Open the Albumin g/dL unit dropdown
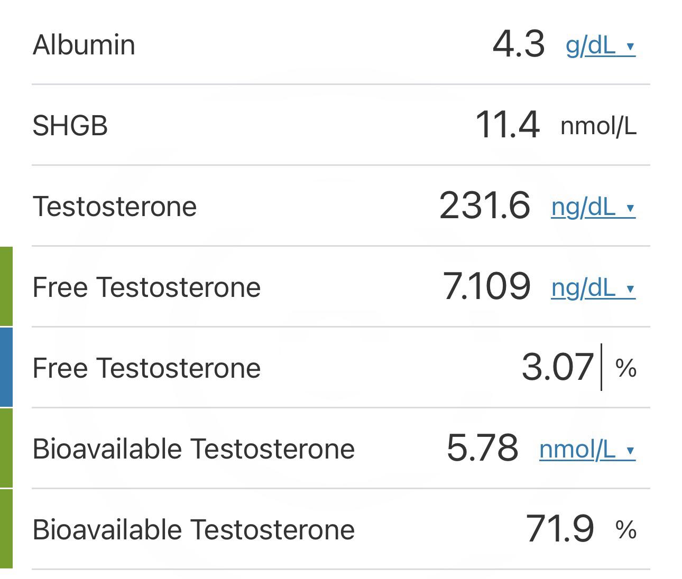This screenshot has width=682, height=579. point(595,46)
